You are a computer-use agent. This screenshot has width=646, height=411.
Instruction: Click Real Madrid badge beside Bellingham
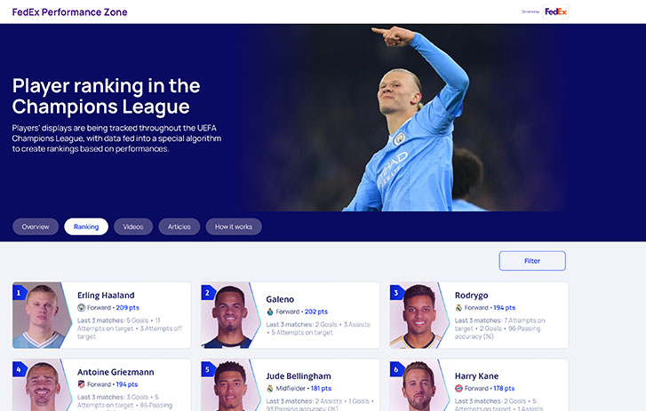point(270,389)
